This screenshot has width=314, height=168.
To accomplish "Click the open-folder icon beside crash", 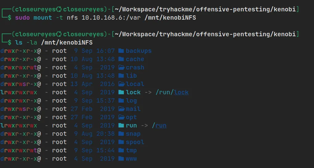I will (x=121, y=68).
